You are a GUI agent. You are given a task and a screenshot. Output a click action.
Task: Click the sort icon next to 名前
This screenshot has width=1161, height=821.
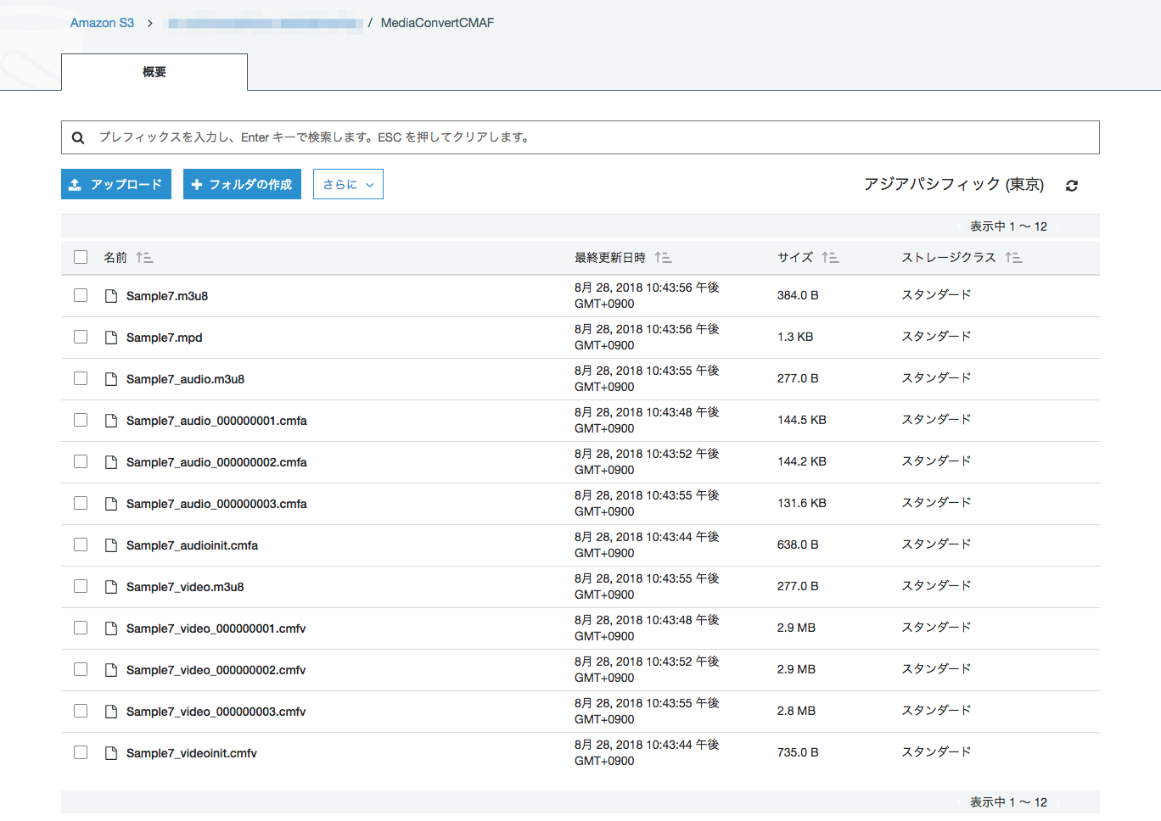coord(144,257)
